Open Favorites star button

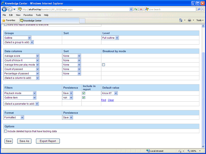pos(9,21)
